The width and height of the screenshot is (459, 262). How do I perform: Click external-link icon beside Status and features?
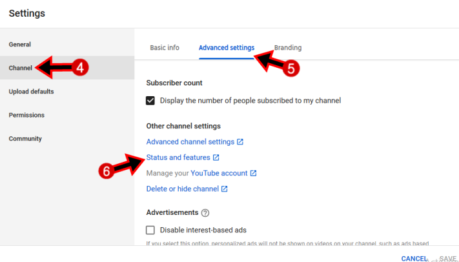[216, 157]
